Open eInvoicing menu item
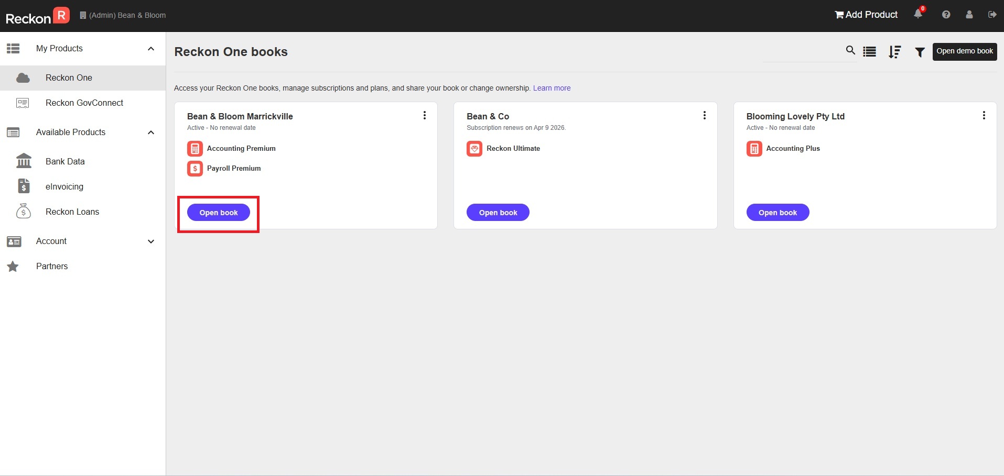 coord(83,186)
